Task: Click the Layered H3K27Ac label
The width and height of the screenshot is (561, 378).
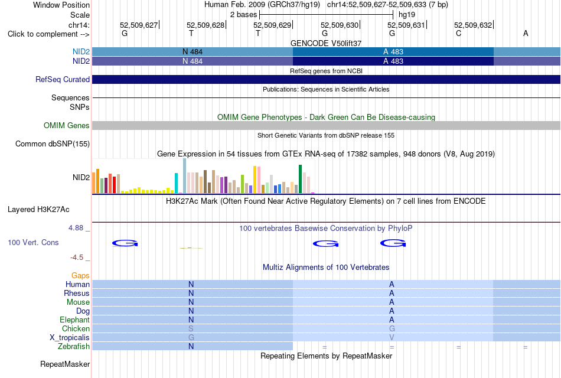Action: [38, 210]
